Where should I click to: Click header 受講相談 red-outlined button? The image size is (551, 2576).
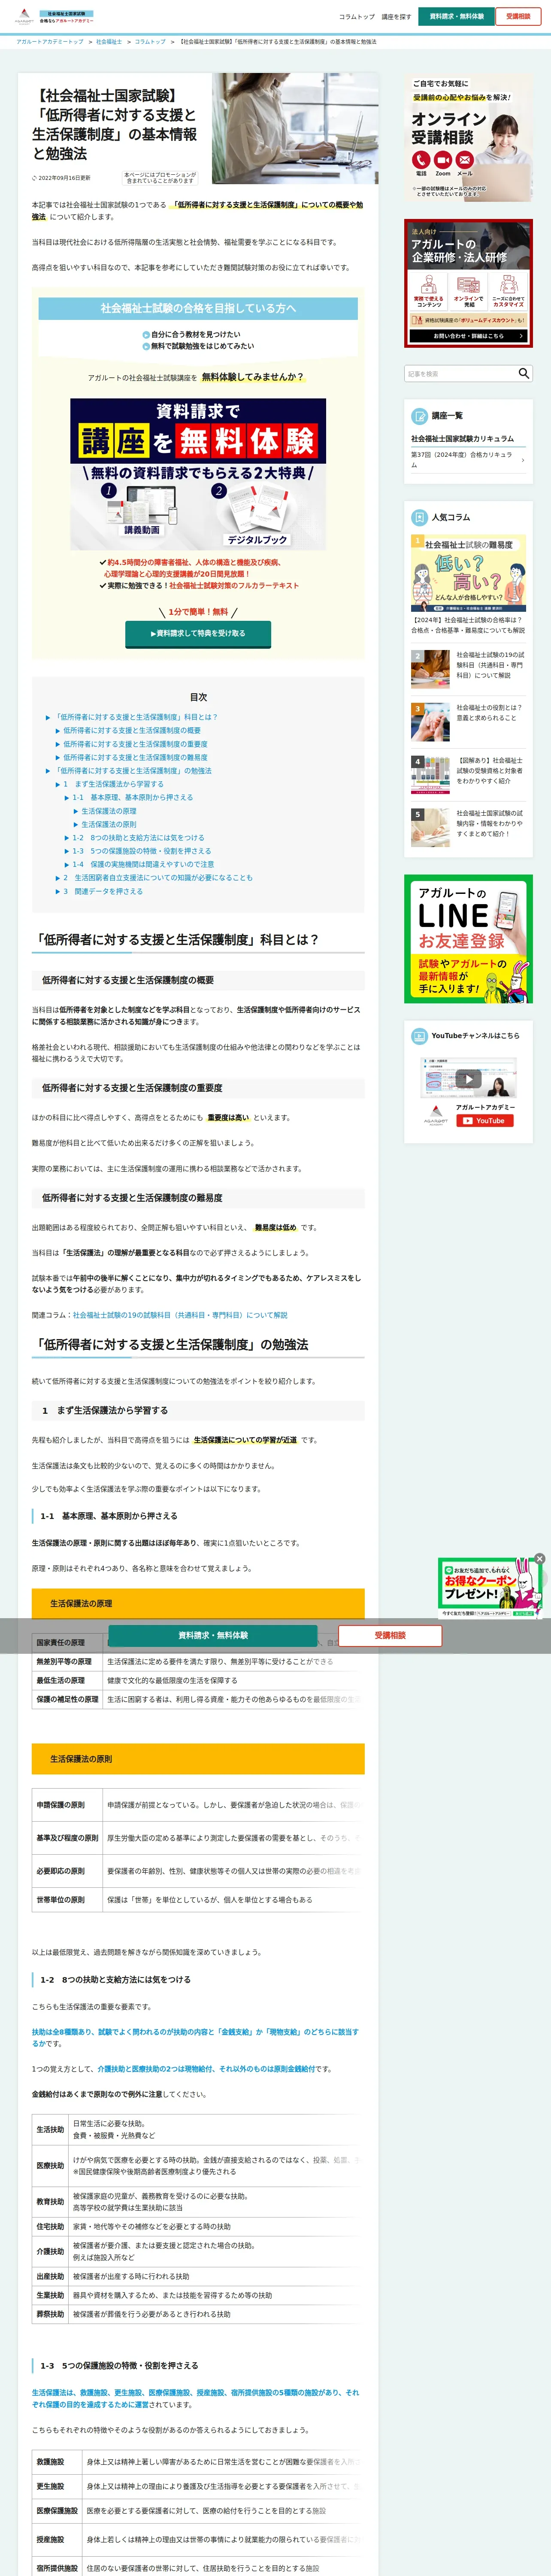[x=518, y=17]
